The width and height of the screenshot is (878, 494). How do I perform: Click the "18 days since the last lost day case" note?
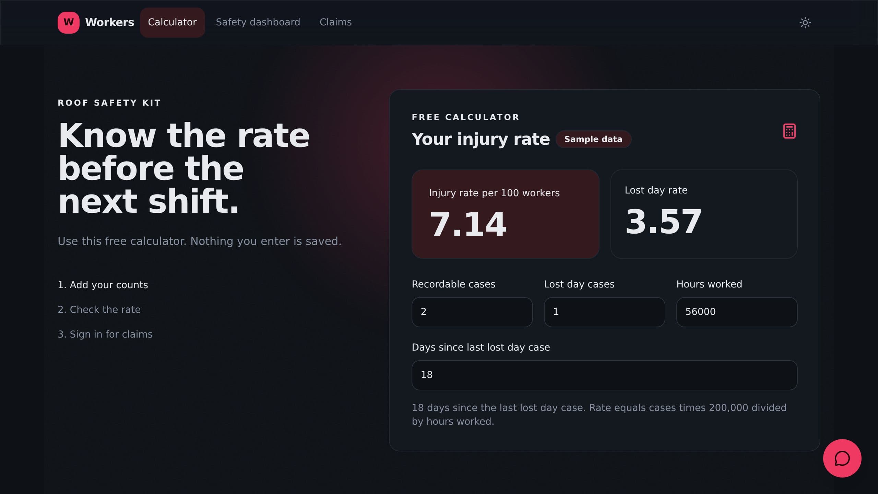599,414
